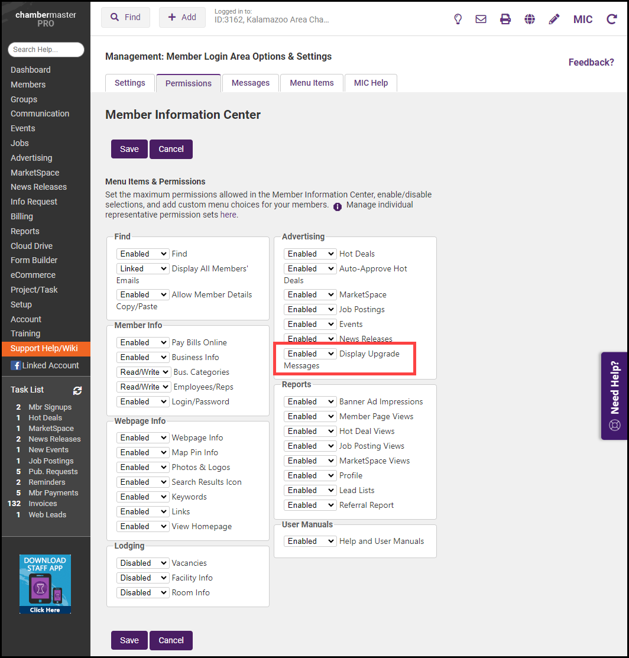Open the Banner Ad Impressions dropdown
This screenshot has height=658, width=629.
click(x=310, y=401)
